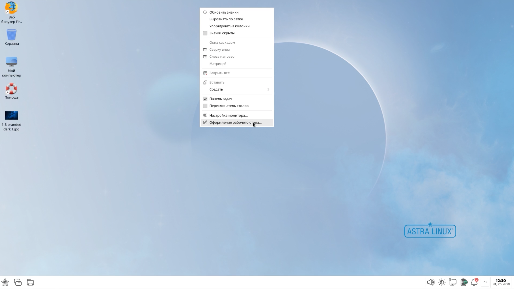Viewport: 514px width, 289px height.
Task: Click Обновить значки menu entry
Action: [224, 12]
